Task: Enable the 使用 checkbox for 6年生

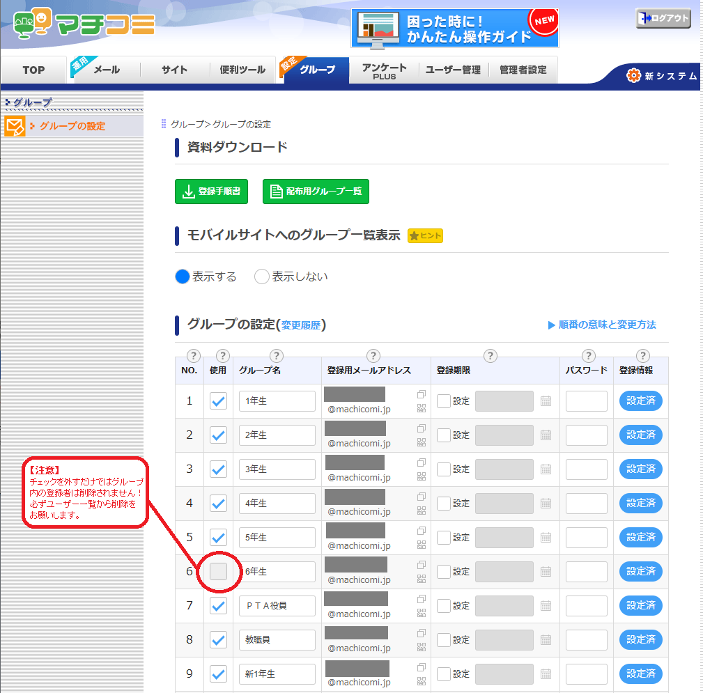Action: [218, 572]
